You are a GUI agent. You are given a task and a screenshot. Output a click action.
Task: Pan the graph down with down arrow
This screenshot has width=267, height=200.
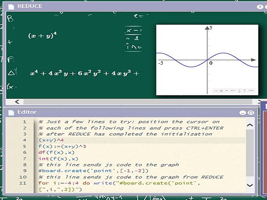239,91
